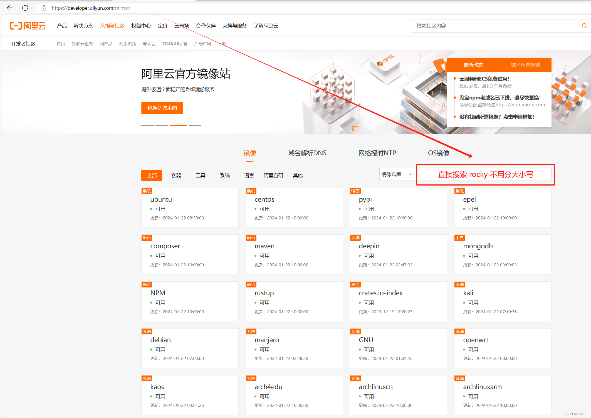The width and height of the screenshot is (591, 418).
Task: Open the debian mirror card
Action: coord(190,349)
